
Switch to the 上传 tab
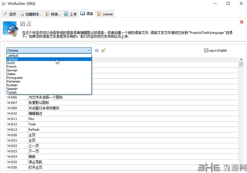tap(70, 14)
